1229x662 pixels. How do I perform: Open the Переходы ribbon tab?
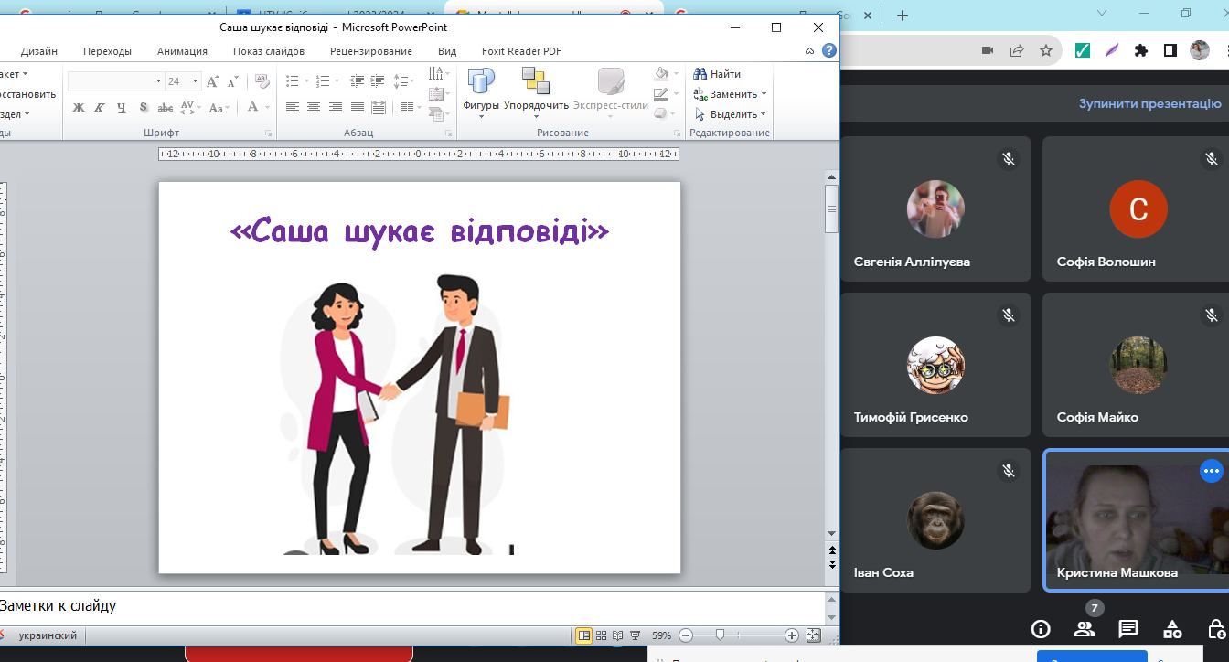107,51
